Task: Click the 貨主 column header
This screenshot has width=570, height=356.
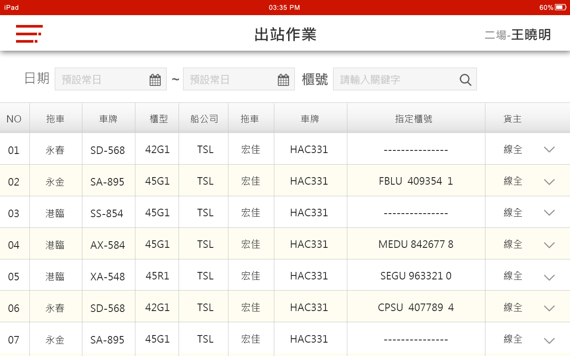Action: pos(513,119)
